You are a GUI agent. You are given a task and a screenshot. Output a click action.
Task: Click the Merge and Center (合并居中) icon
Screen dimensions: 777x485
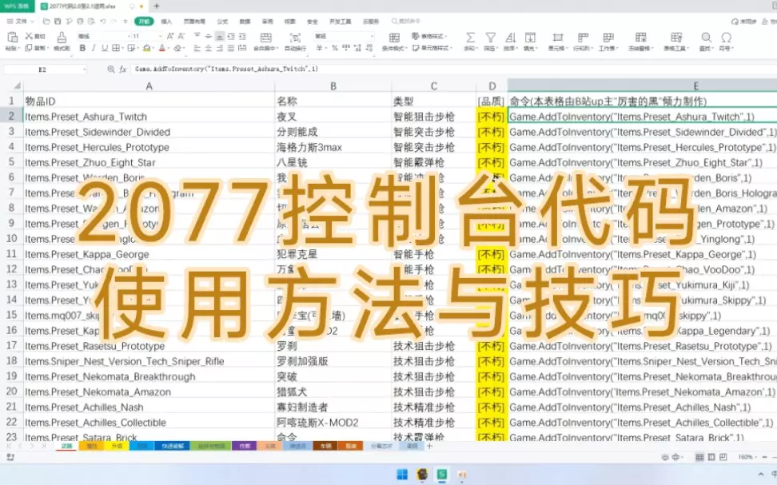click(x=265, y=38)
